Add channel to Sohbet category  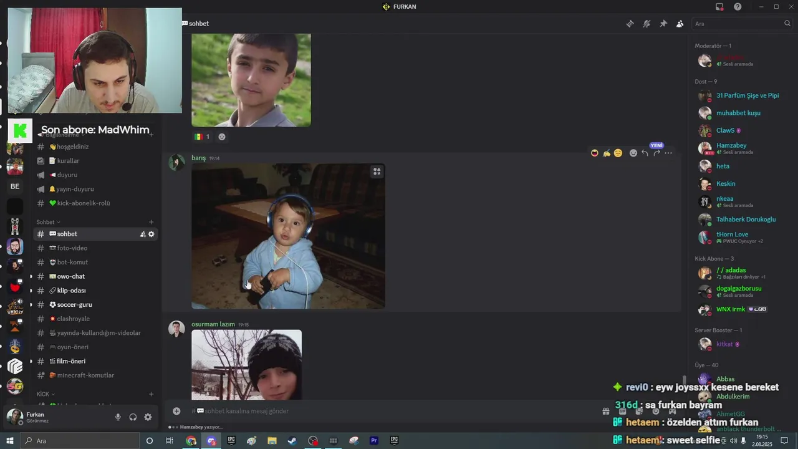(151, 222)
